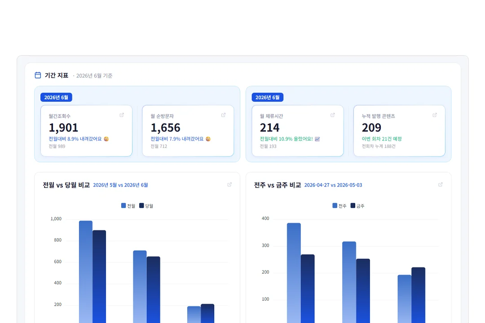485x323 pixels.
Task: Click the tallest 전월 bar in monthly chart
Action: 86,272
